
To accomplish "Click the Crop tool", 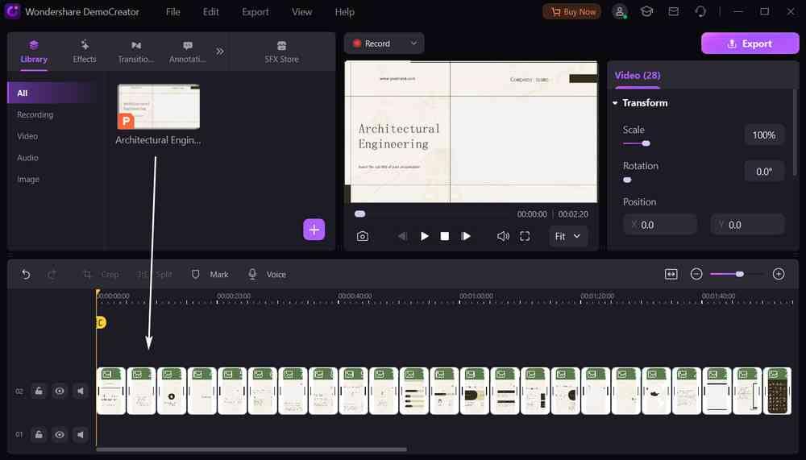I will pos(102,275).
